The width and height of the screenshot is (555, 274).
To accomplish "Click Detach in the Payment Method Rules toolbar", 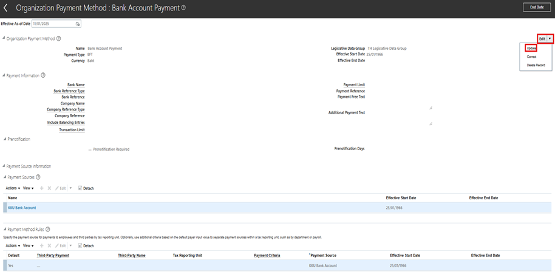I will coord(86,245).
